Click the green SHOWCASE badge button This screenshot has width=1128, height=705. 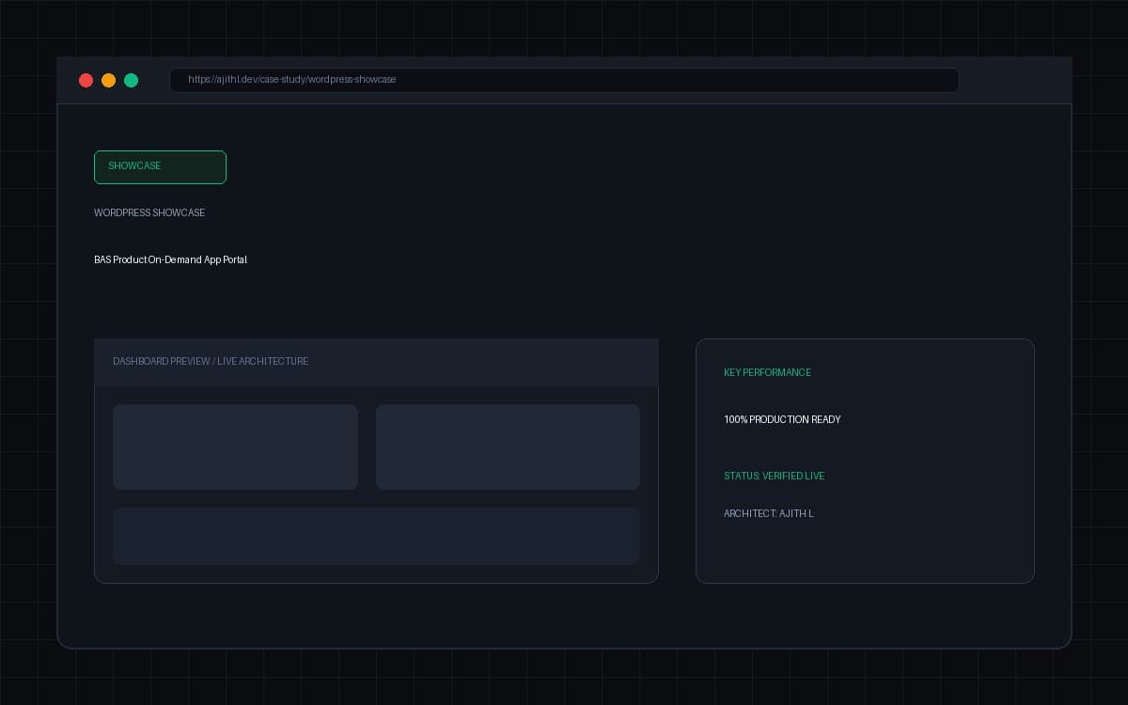(x=160, y=166)
